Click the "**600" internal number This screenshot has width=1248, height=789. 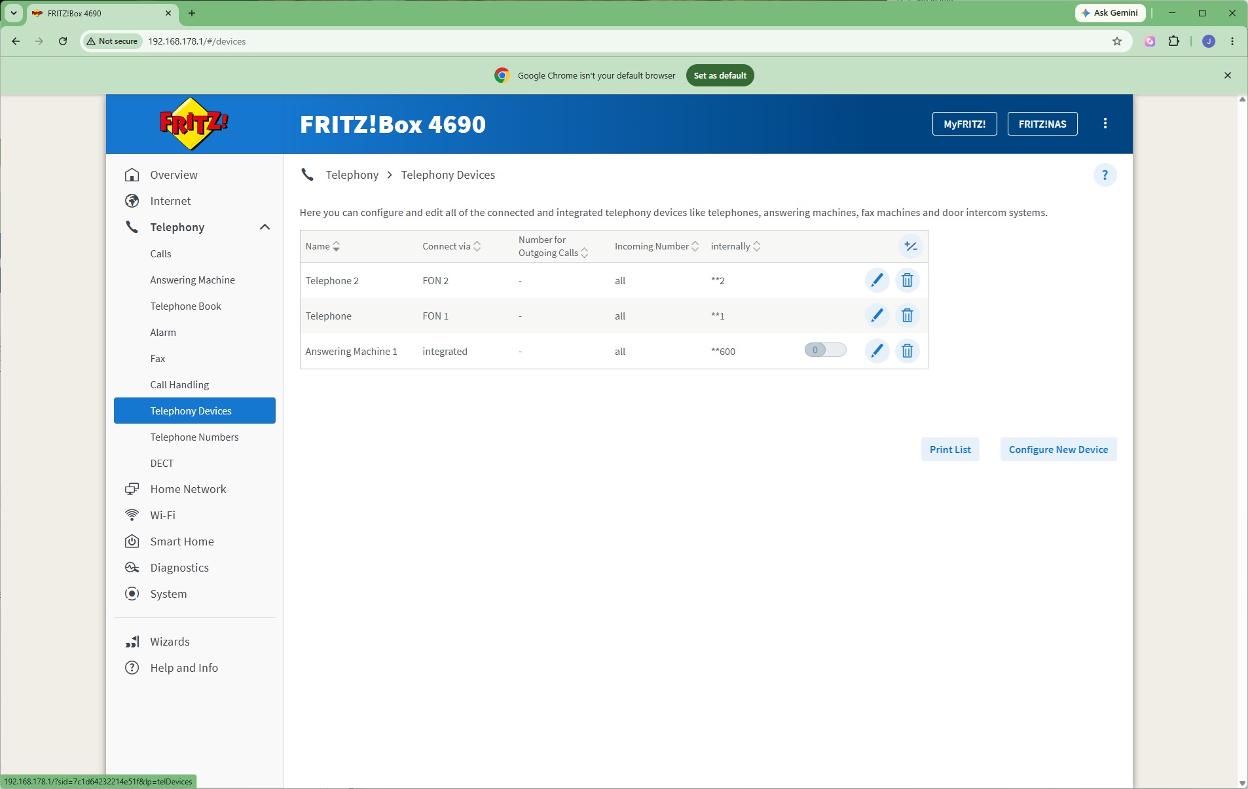[723, 352]
